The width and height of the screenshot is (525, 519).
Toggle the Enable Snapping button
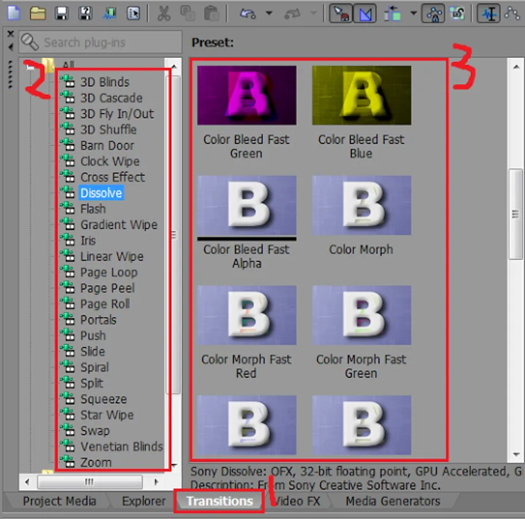pos(341,13)
